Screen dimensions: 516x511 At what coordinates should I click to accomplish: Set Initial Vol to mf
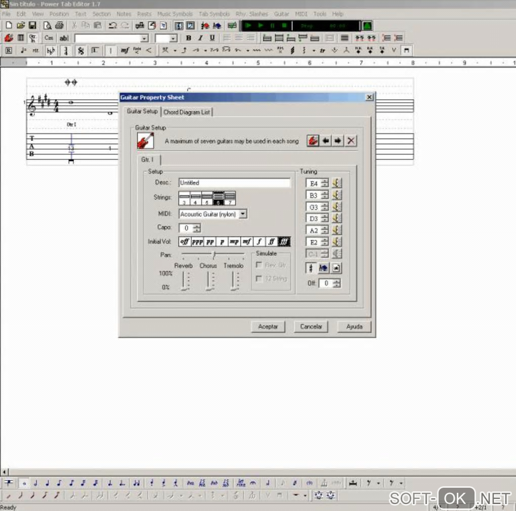[x=246, y=242]
